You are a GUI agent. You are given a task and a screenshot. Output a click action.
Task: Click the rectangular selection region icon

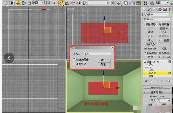[x=5, y=3]
